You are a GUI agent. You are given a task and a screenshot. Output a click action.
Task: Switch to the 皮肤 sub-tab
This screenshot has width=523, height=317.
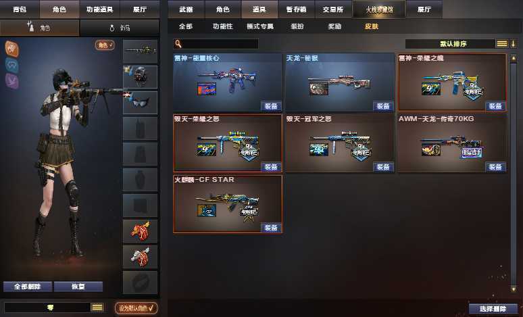pos(371,26)
